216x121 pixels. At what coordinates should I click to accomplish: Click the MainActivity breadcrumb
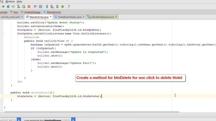coord(52,12)
